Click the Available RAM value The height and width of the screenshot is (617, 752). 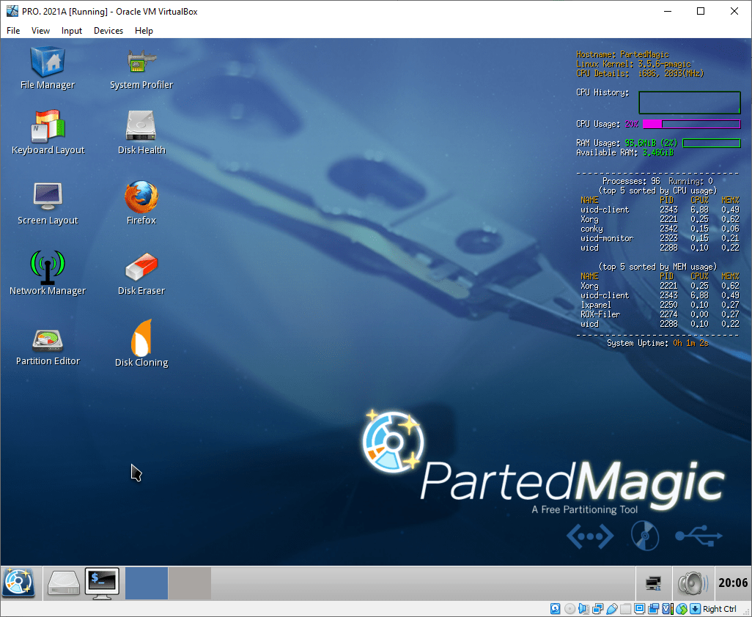point(657,152)
